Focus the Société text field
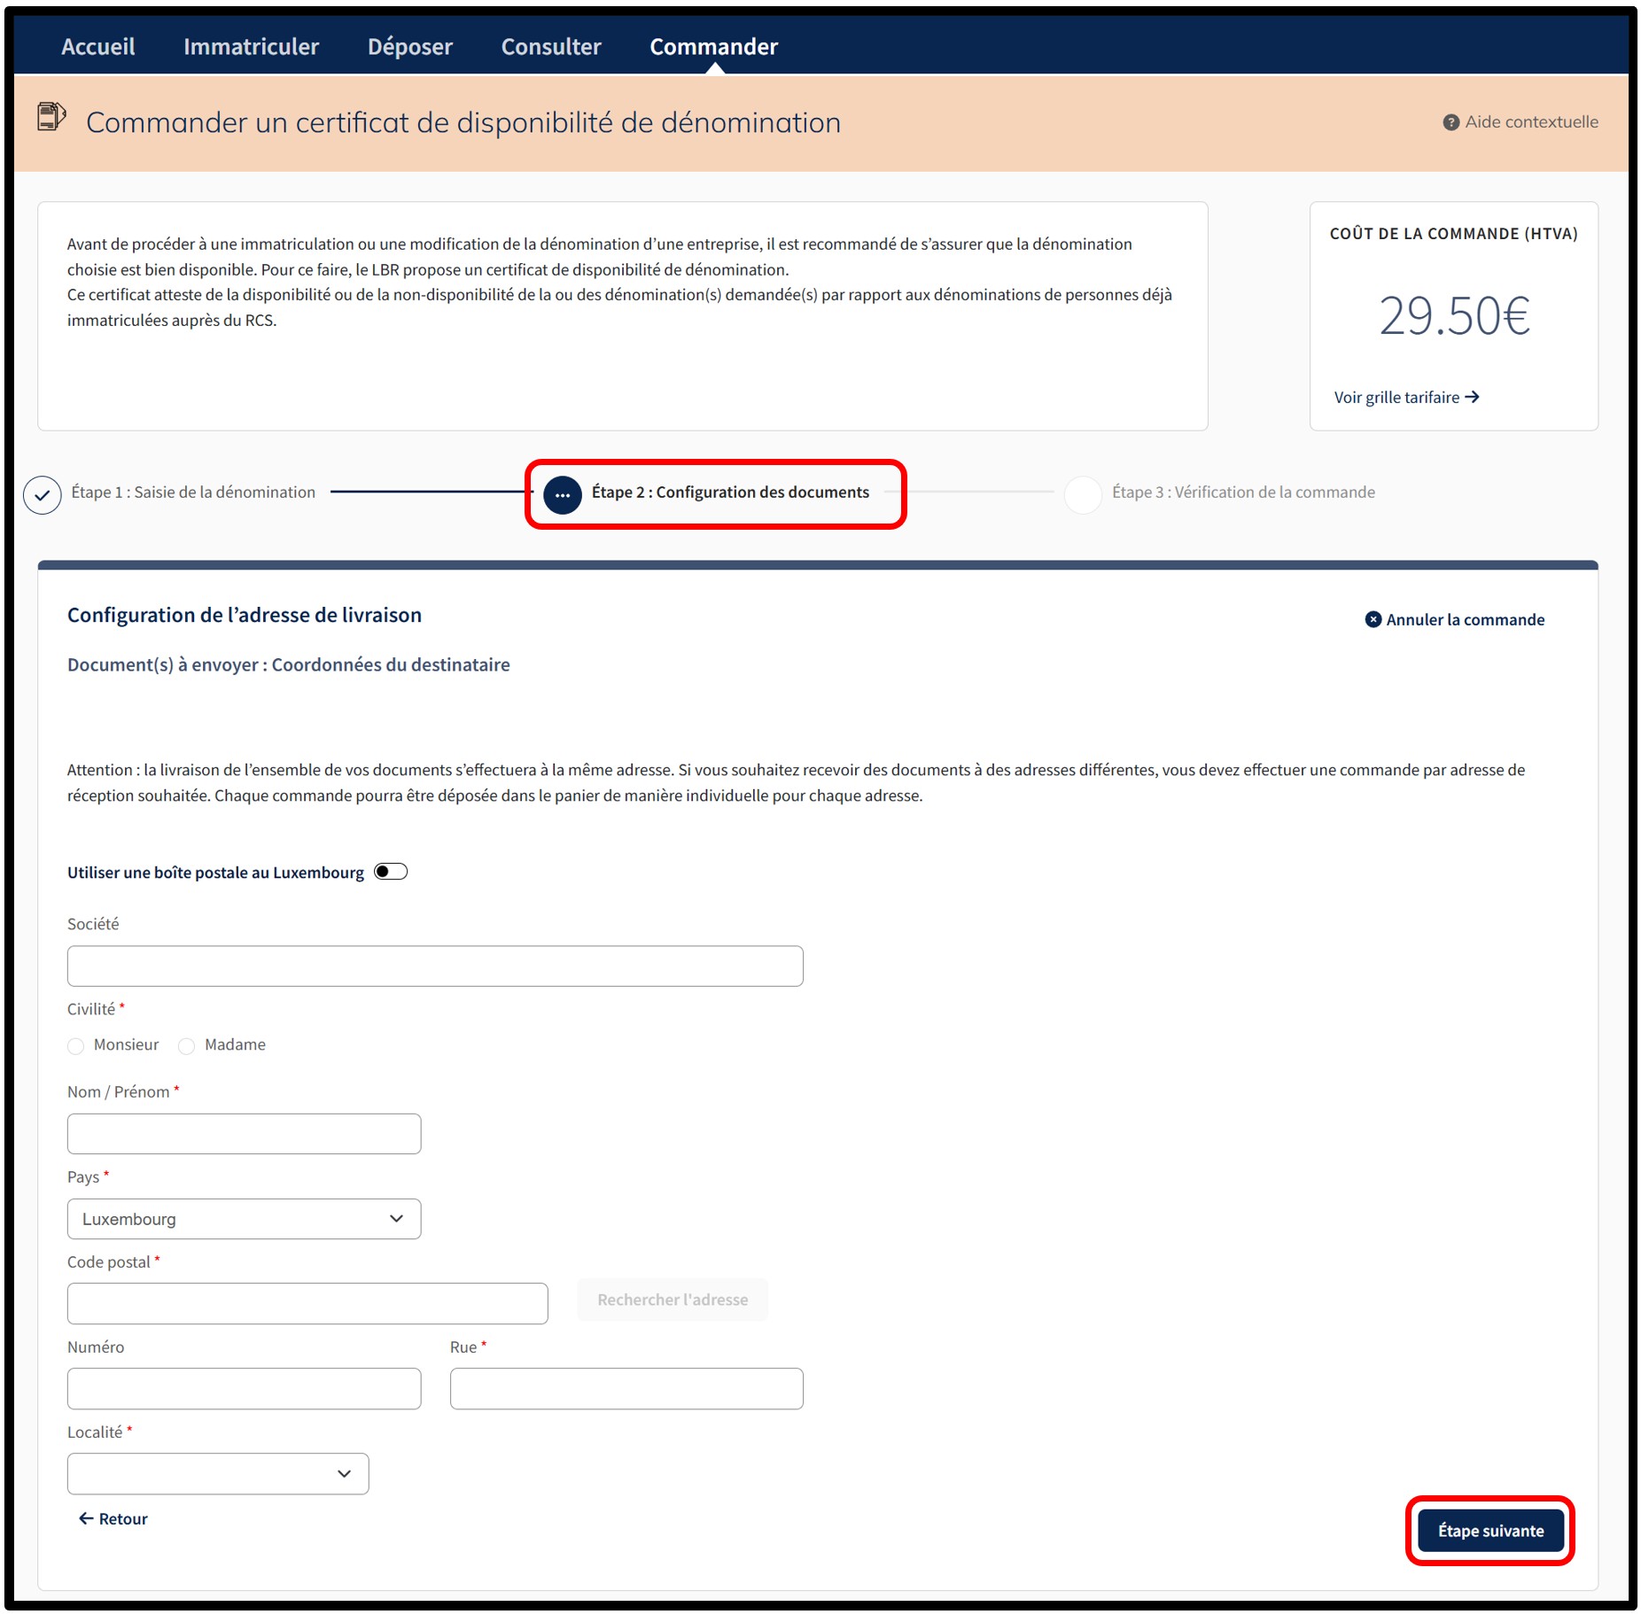This screenshot has width=1641, height=1614. coord(434,966)
